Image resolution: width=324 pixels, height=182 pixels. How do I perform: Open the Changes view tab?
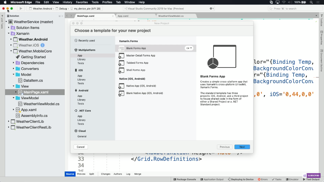click(x=106, y=174)
